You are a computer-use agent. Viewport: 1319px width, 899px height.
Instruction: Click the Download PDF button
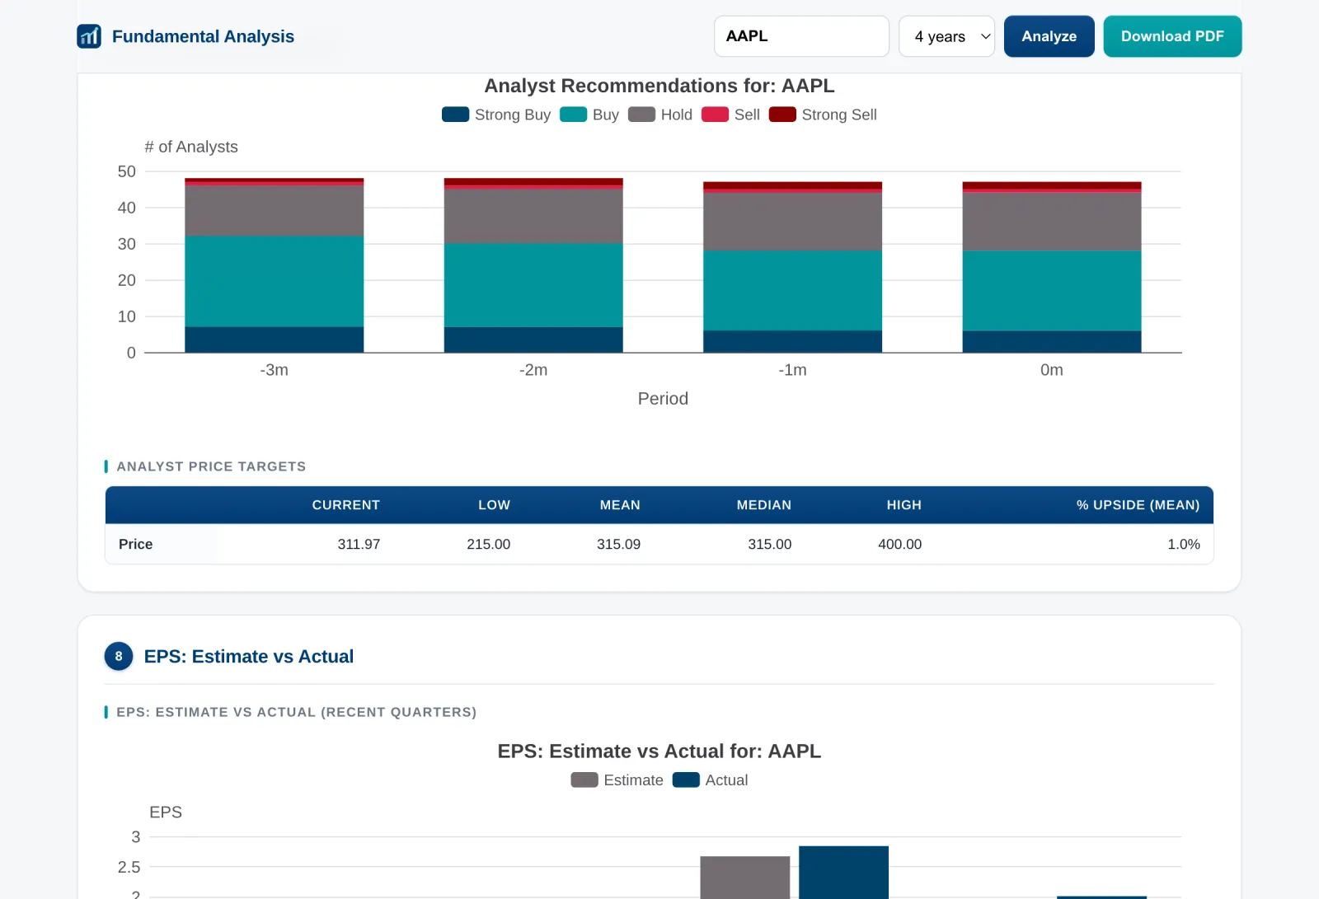[x=1172, y=36]
